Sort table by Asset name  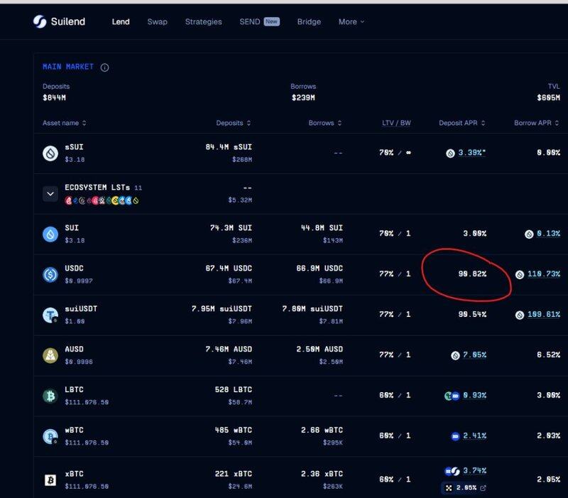coord(64,123)
